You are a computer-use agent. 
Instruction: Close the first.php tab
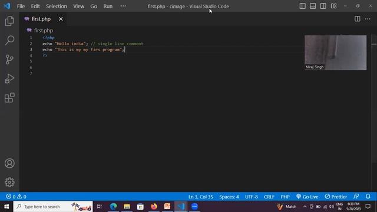tap(61, 19)
